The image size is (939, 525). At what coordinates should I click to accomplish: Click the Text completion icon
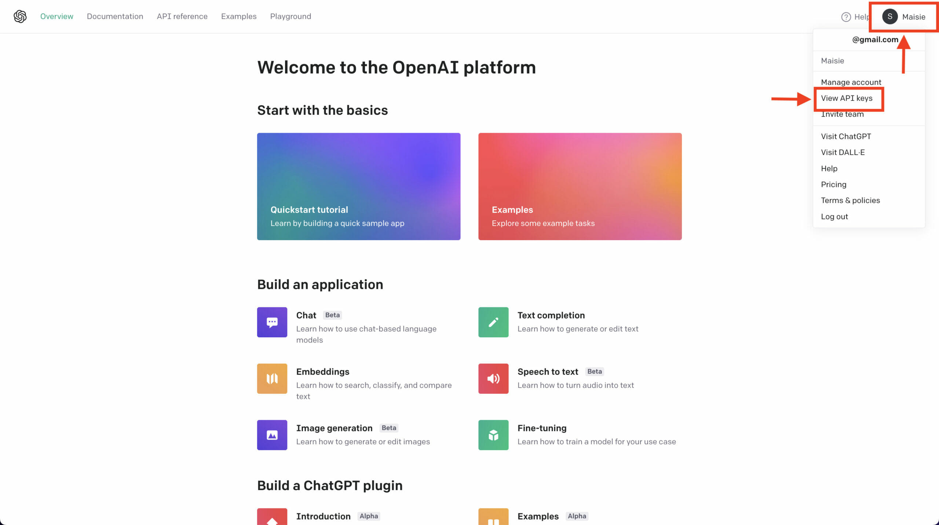point(493,323)
